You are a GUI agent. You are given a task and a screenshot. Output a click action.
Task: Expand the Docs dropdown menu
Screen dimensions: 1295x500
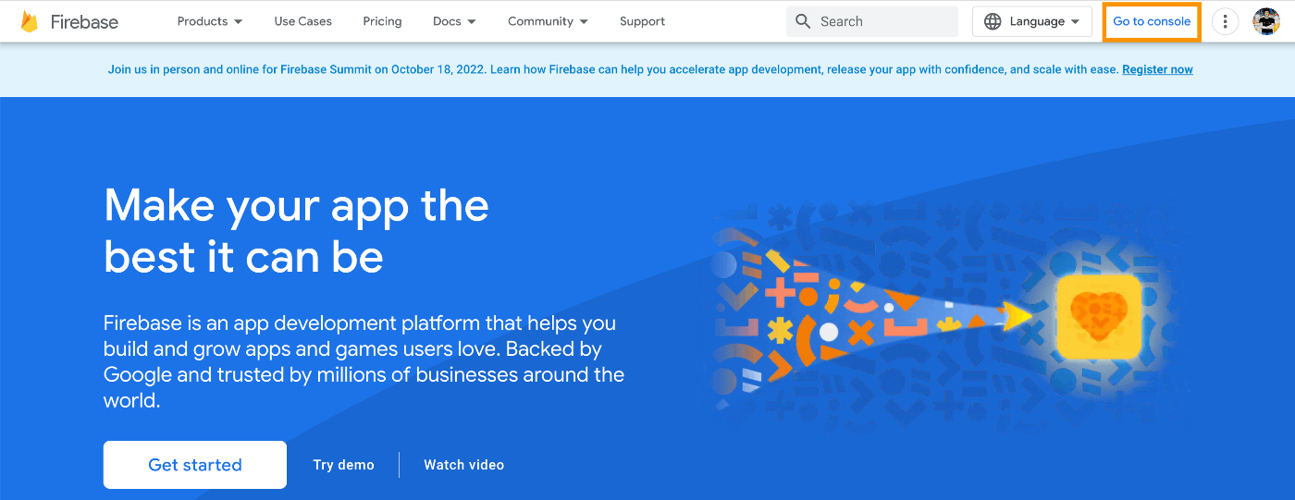454,21
